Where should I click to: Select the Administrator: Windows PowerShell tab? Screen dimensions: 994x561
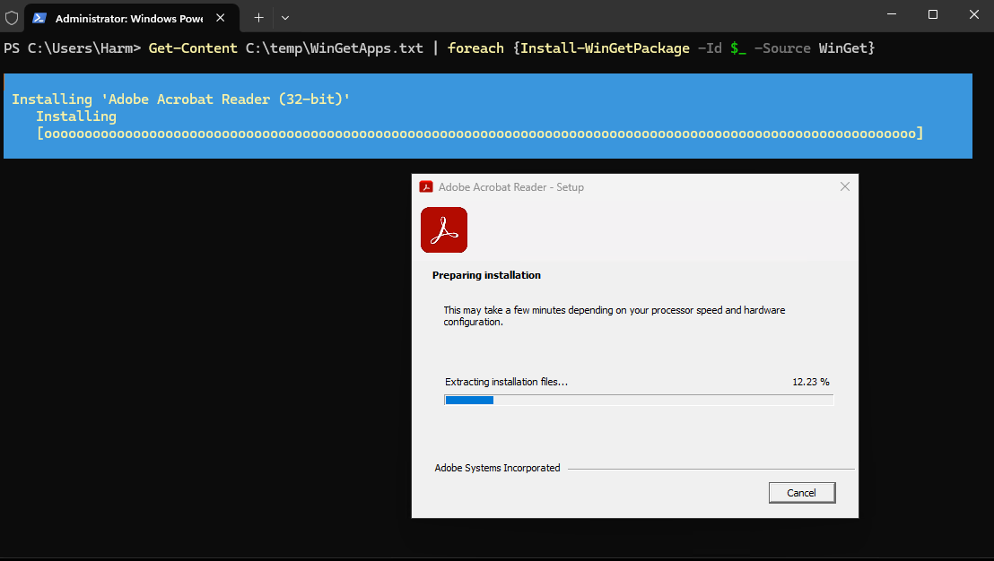click(x=126, y=18)
